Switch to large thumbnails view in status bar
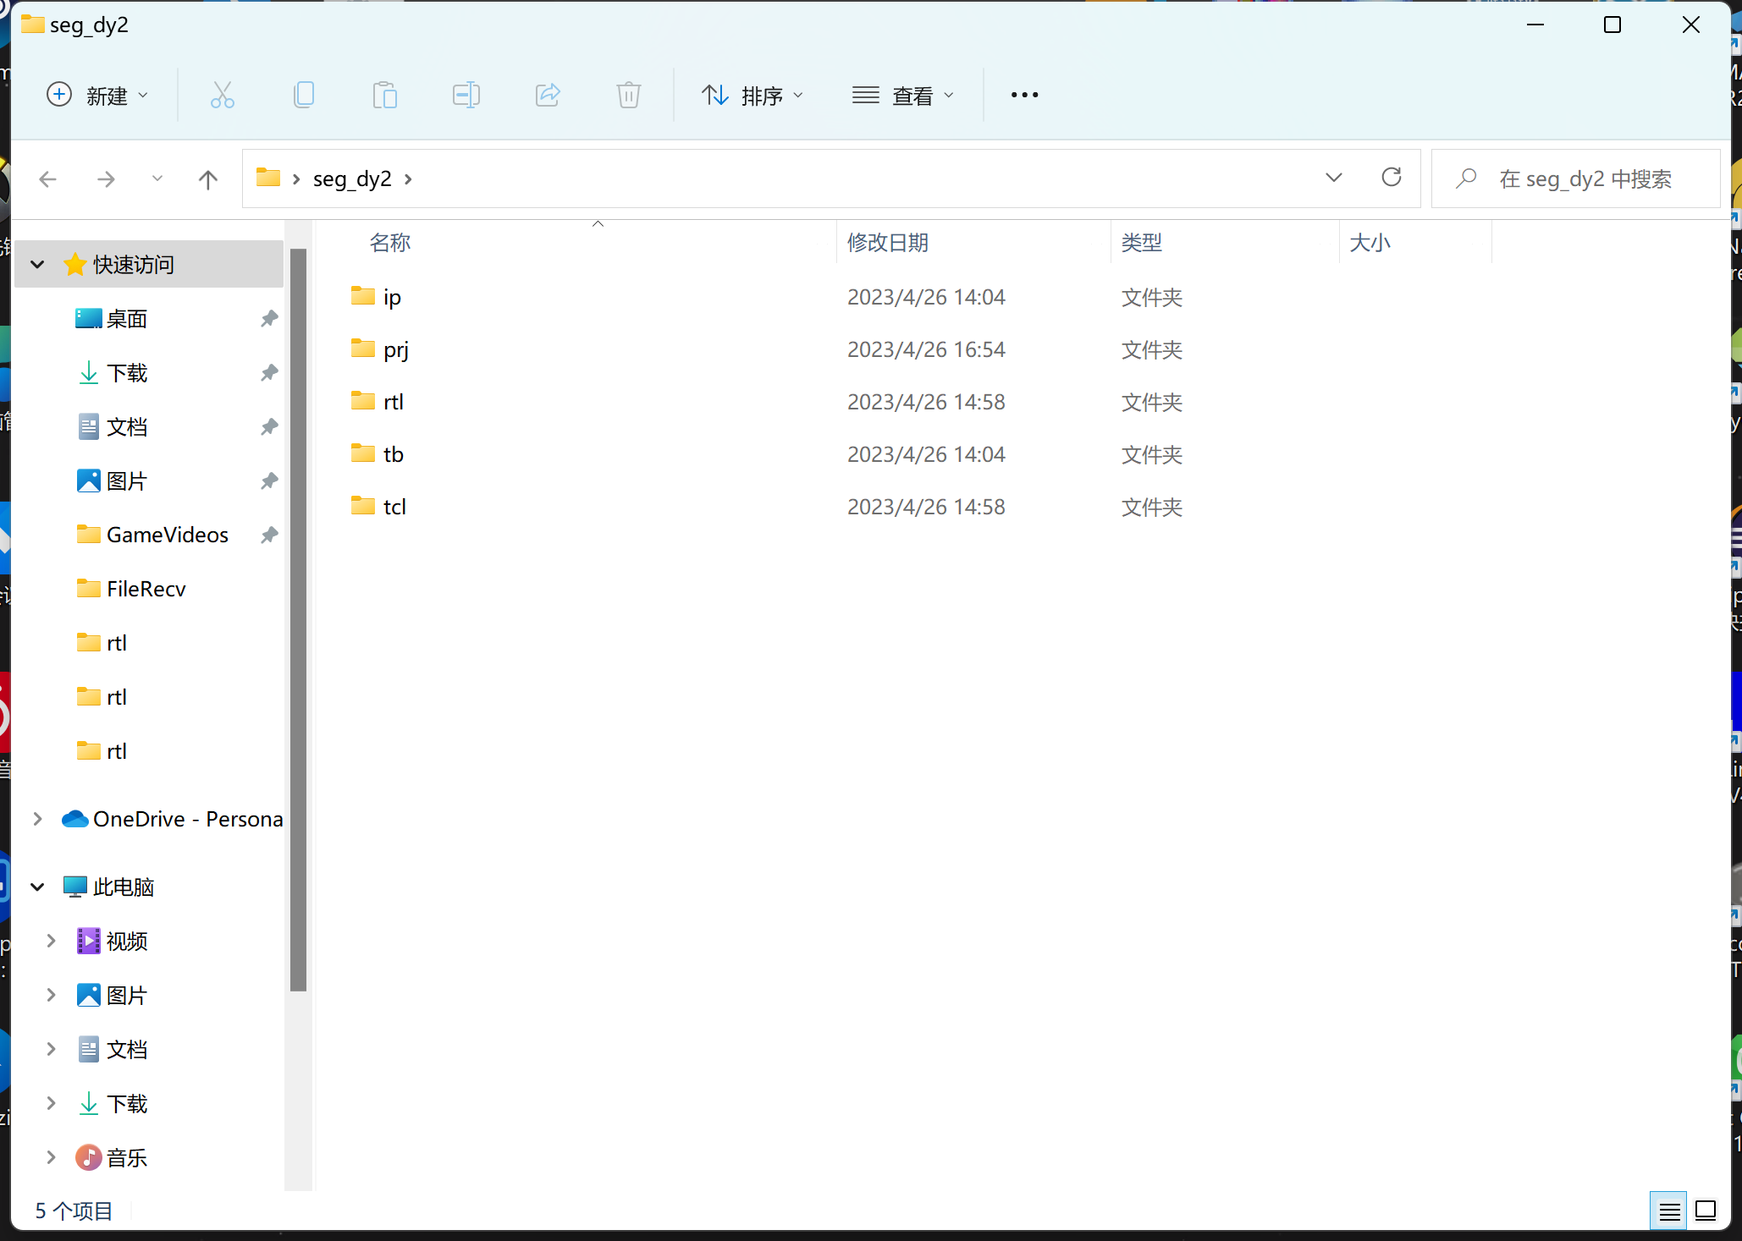 click(1706, 1211)
